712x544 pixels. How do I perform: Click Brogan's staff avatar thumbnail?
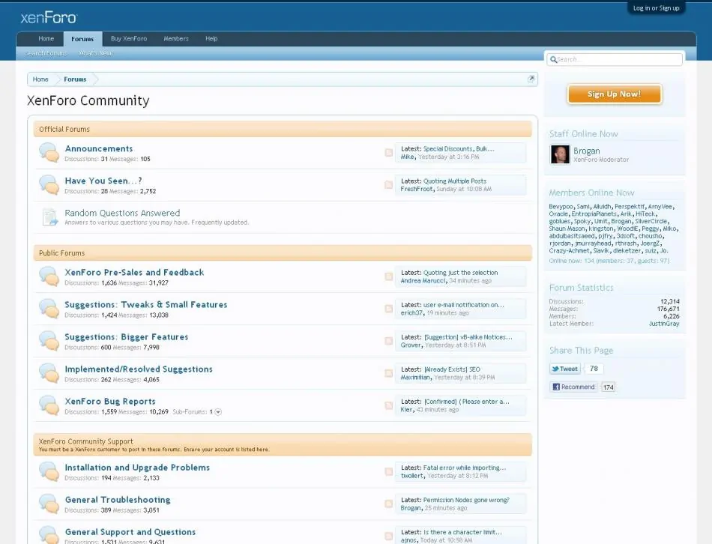(560, 154)
